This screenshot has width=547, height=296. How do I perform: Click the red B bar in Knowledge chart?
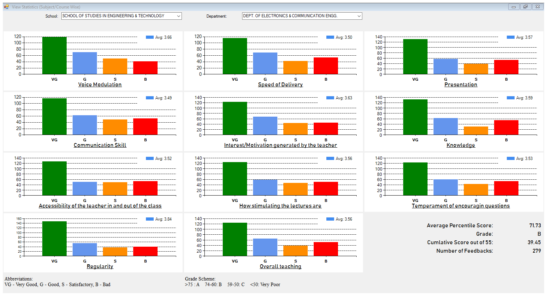[x=506, y=128]
